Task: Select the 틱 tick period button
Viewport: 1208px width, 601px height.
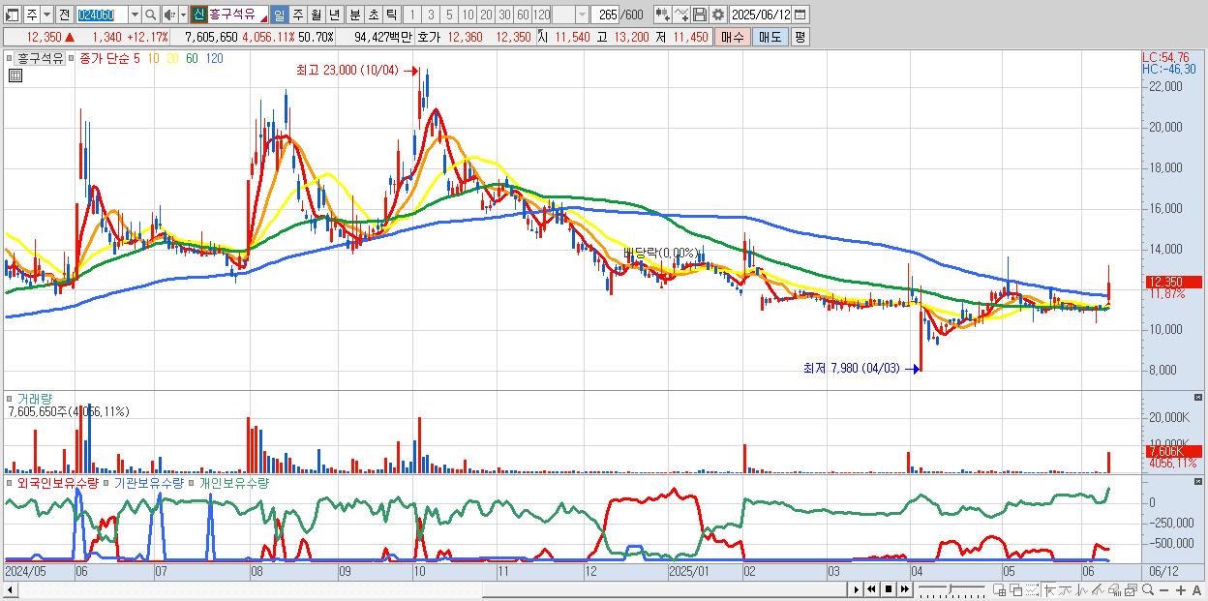Action: point(391,15)
